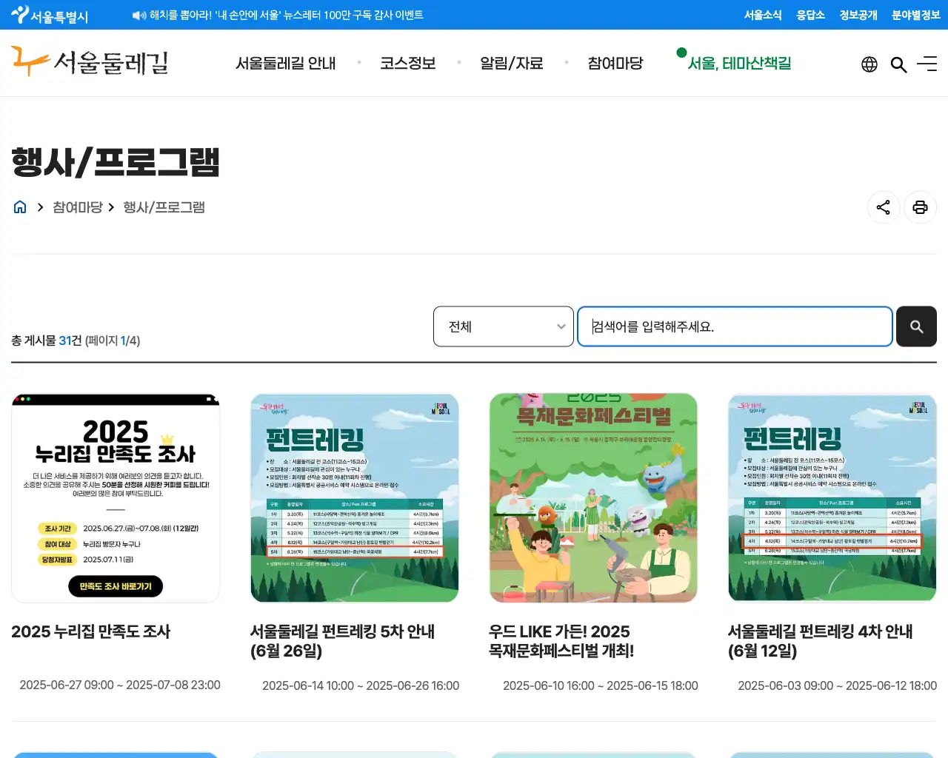Screen dimensions: 948x758
Task: Open 서울, 테마산책길 menu
Action: tap(739, 64)
